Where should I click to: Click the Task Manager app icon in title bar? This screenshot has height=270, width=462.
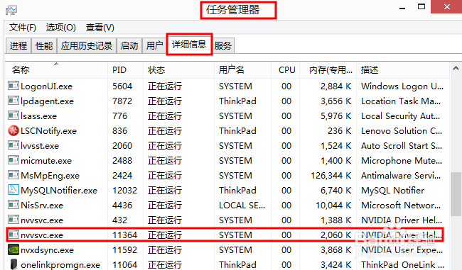click(11, 10)
